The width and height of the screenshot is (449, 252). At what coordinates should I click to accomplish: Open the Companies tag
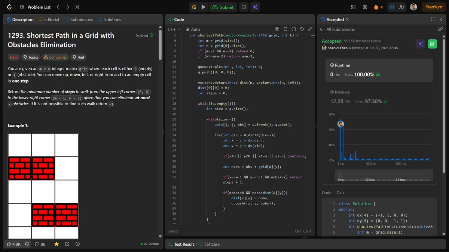tap(55, 57)
